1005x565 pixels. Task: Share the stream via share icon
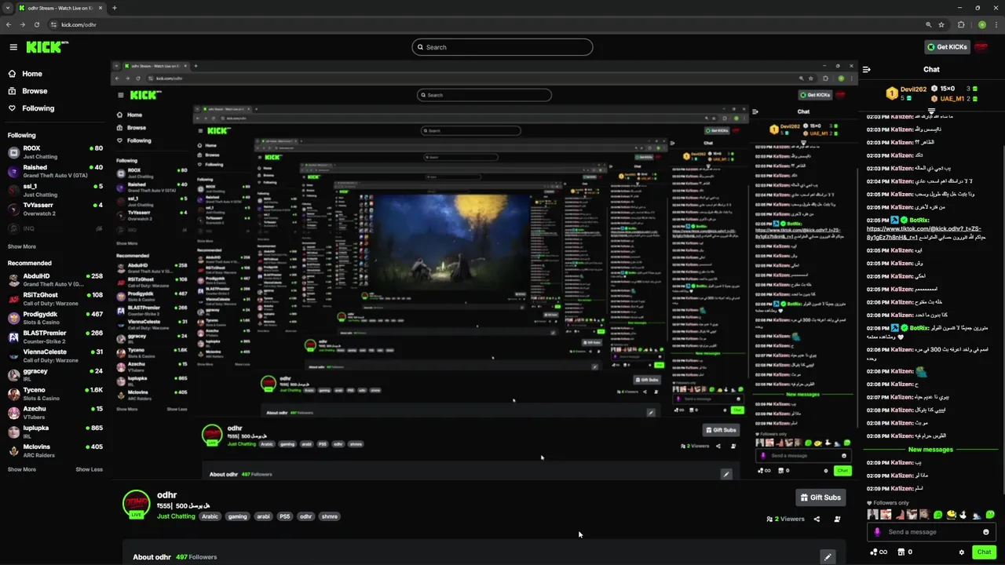coord(817,519)
